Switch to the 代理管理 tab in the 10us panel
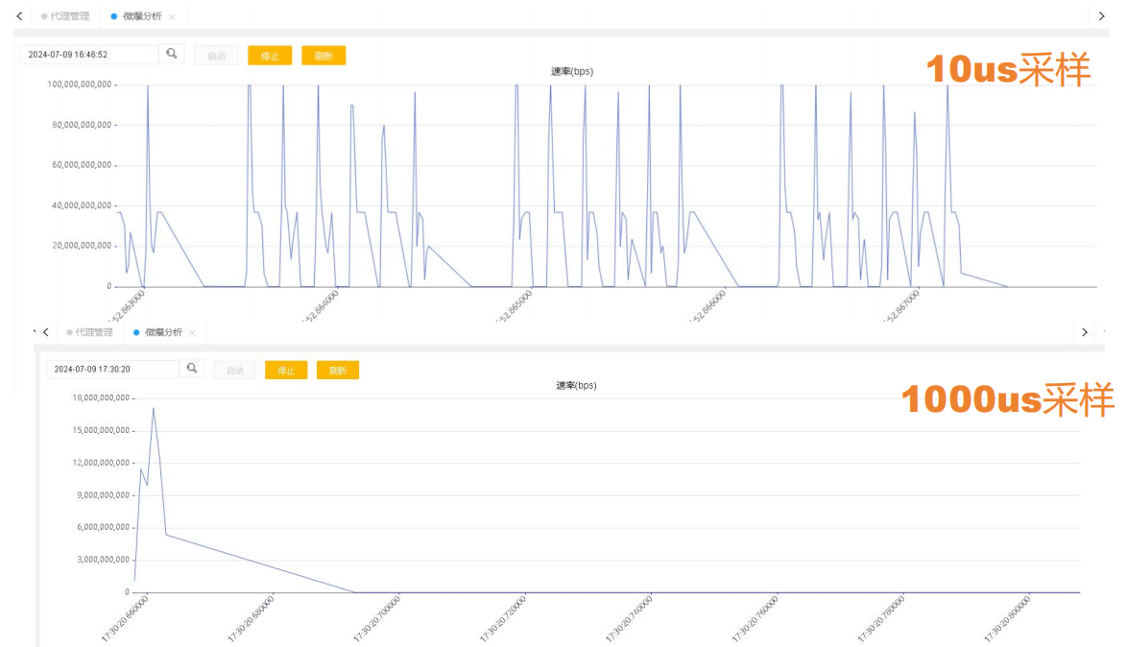The image size is (1126, 647). [x=69, y=16]
